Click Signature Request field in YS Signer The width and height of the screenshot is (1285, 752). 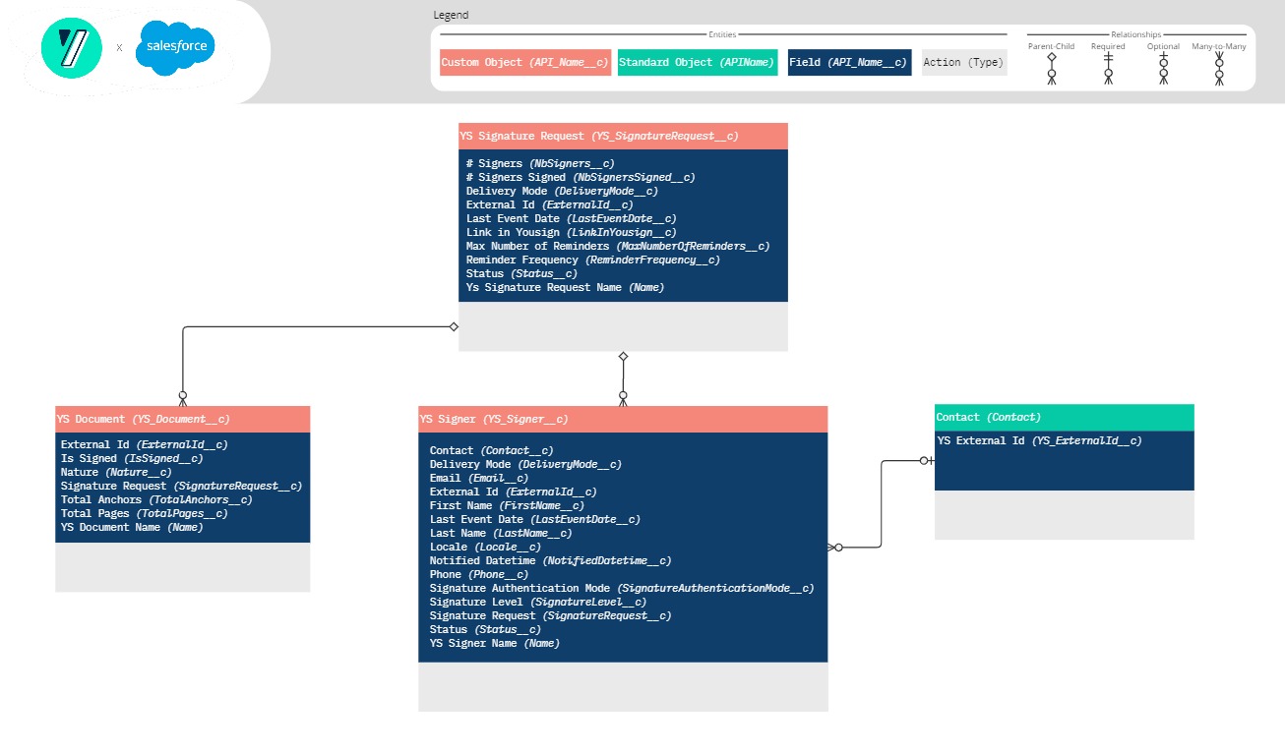(550, 615)
